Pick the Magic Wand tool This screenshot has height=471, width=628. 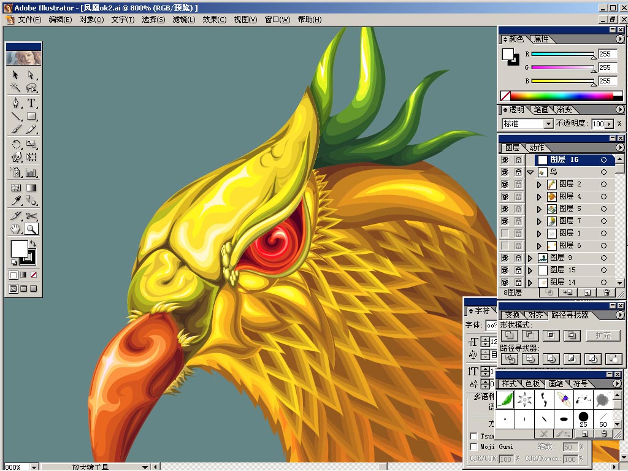(x=15, y=87)
